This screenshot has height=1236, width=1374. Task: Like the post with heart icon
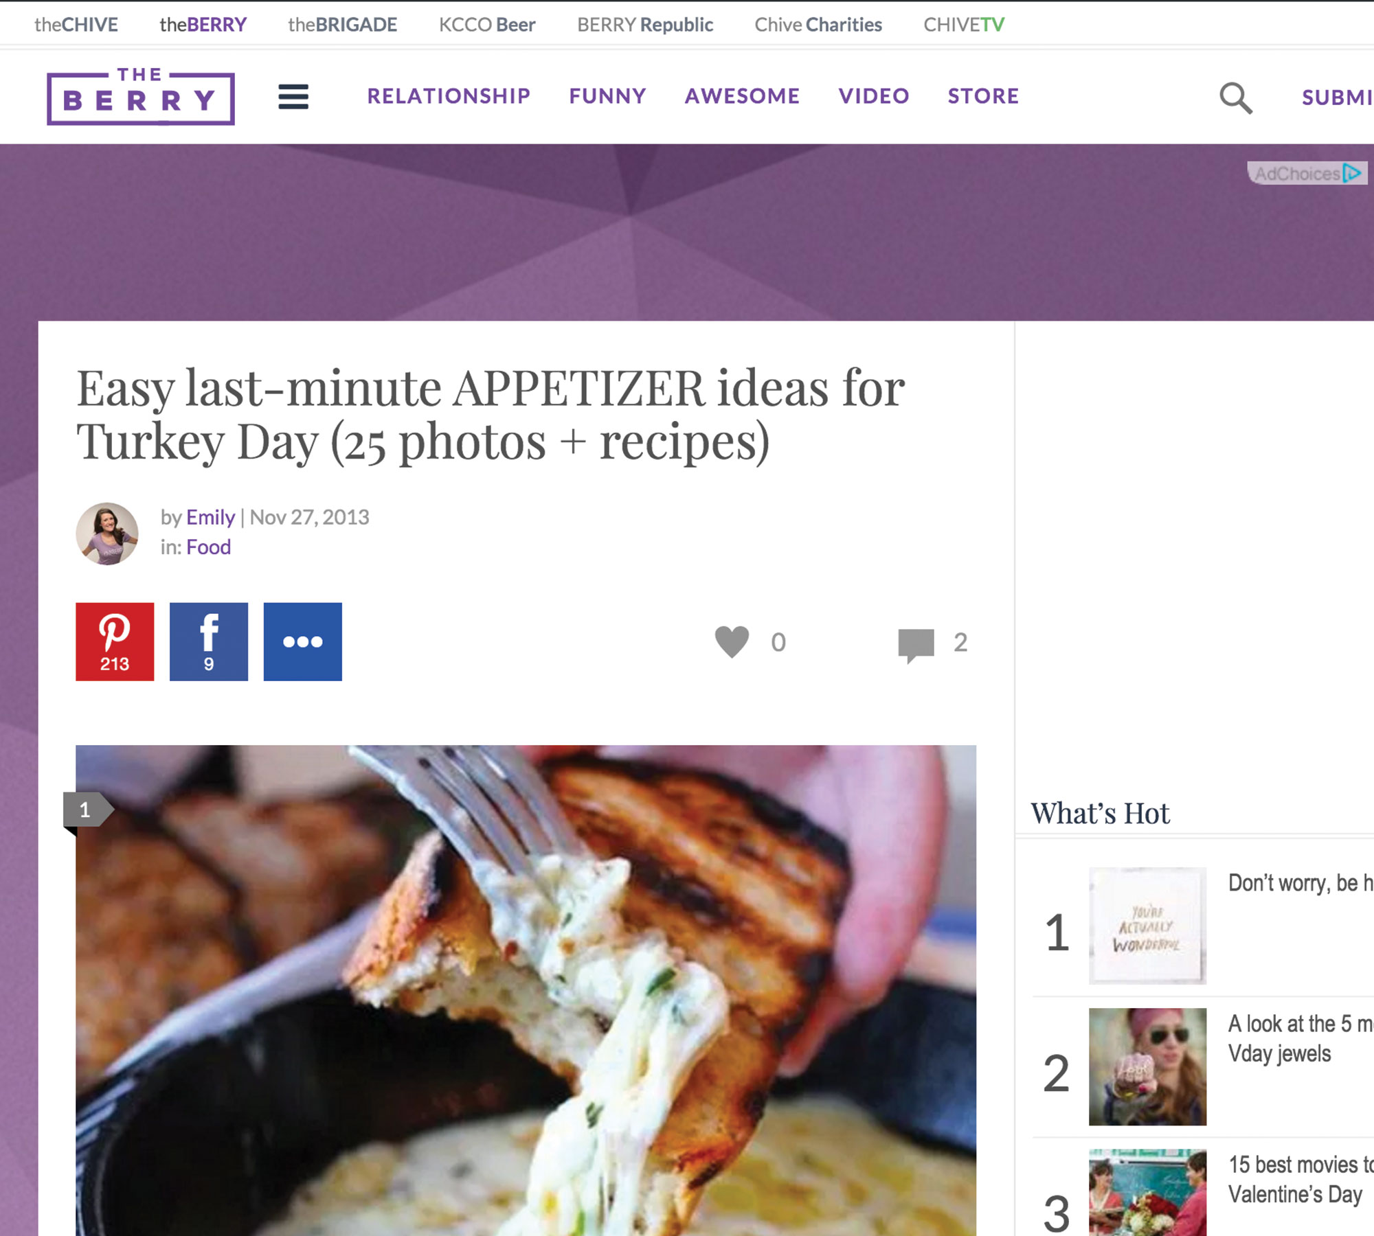point(732,642)
